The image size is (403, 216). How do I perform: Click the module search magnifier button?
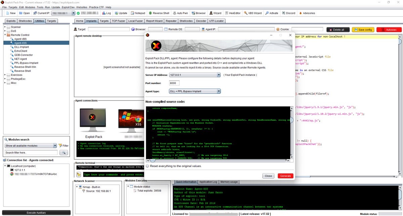click(x=63, y=152)
